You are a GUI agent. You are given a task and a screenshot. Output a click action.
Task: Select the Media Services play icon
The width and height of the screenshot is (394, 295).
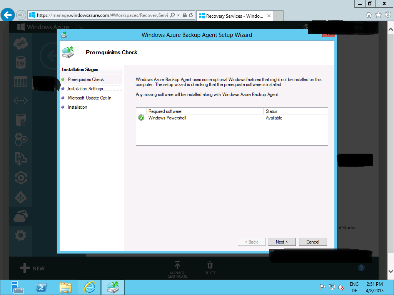click(20, 177)
